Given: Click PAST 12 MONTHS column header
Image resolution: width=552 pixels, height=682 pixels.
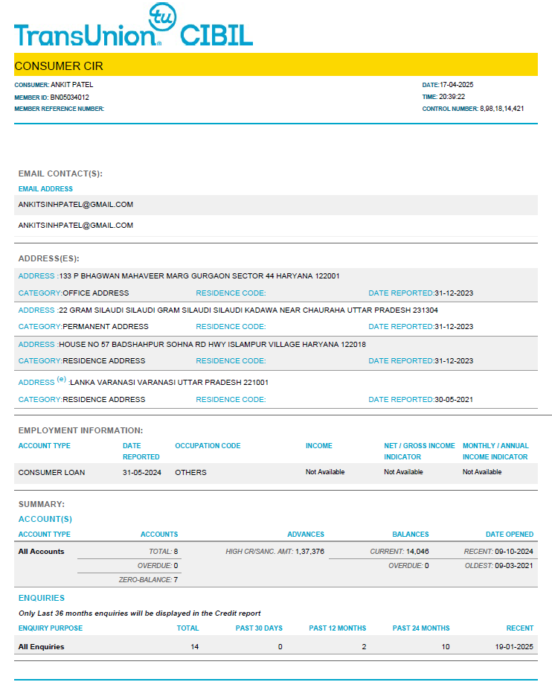Looking at the screenshot, I should point(337,628).
